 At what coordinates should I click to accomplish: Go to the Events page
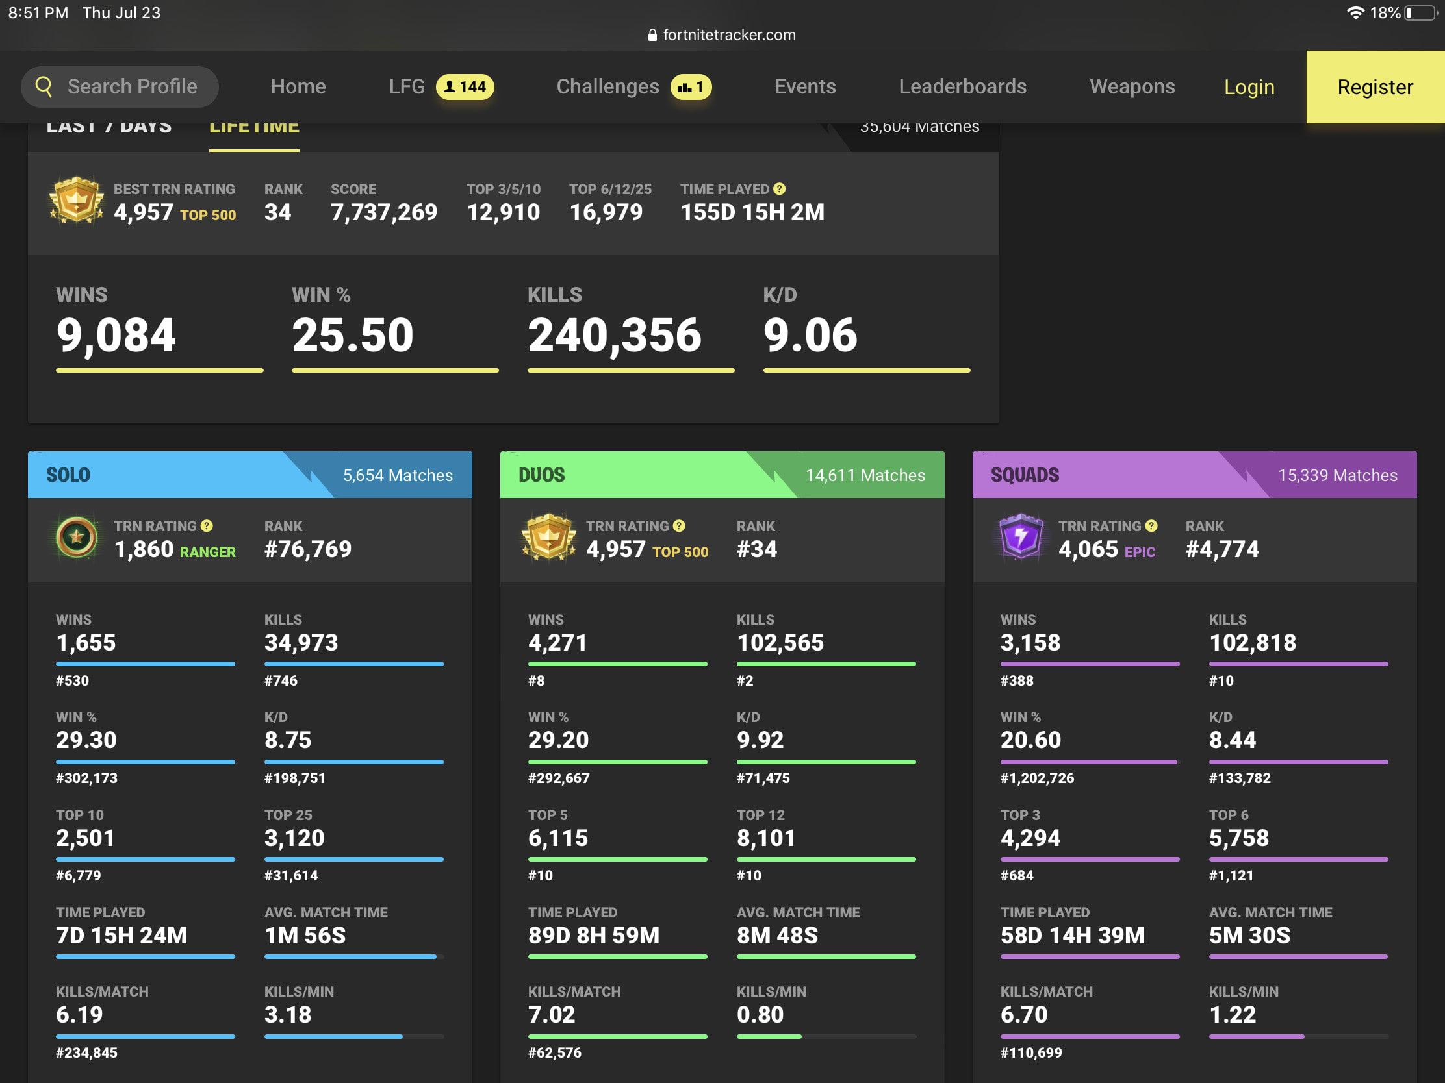(805, 87)
